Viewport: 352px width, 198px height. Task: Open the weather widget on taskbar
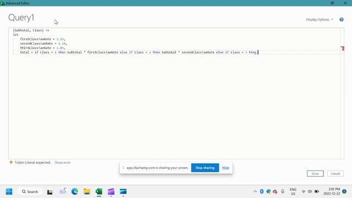pos(63,191)
